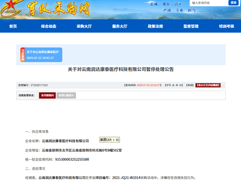Viewport: 241px width, 181px height.
Task: Click the 一、供应商信息 section heading
Action: click(x=37, y=132)
